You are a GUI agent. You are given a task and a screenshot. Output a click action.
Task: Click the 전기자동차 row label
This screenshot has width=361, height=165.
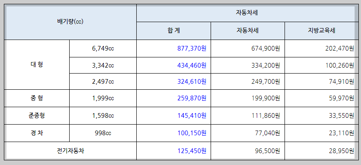pos(70,151)
